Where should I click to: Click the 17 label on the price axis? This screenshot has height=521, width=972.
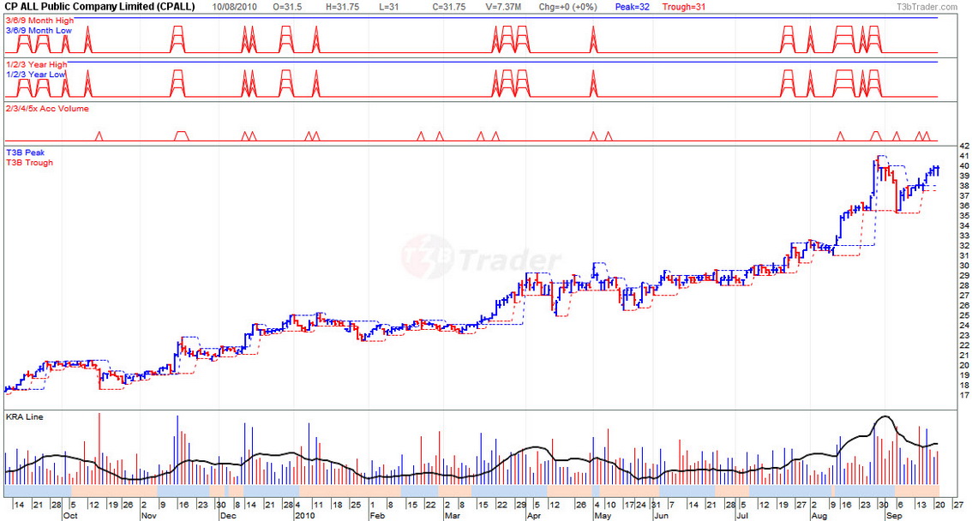964,395
